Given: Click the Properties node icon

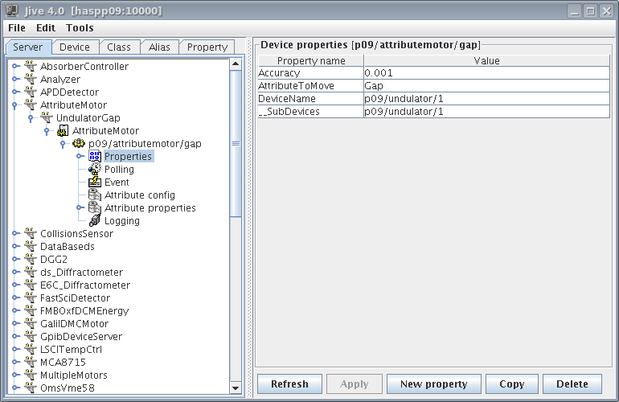Looking at the screenshot, I should [x=95, y=156].
